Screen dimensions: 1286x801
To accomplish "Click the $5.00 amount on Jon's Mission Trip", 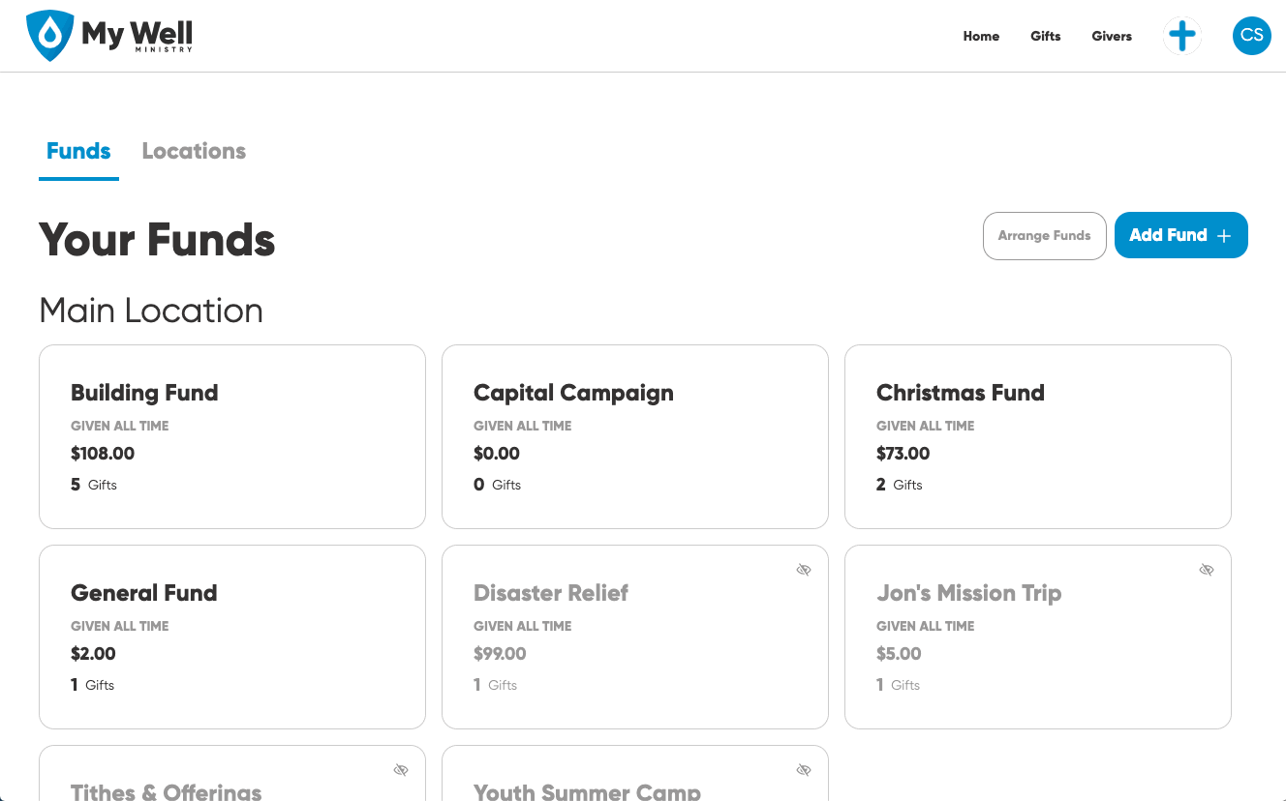I will pyautogui.click(x=899, y=654).
